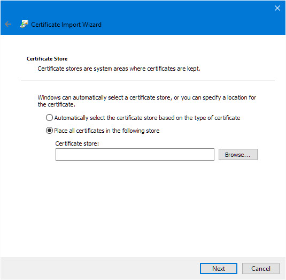Proceed with the Next button

tap(219, 269)
